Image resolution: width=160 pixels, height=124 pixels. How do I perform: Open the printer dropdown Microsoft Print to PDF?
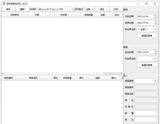(x=57, y=9)
